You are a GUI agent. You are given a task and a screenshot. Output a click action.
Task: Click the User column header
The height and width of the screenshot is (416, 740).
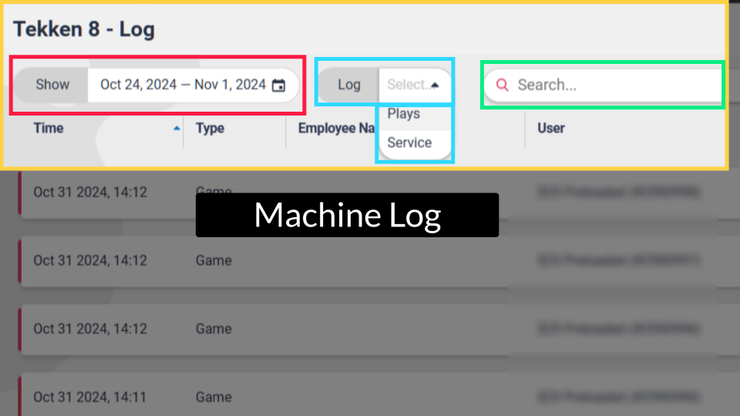point(550,129)
